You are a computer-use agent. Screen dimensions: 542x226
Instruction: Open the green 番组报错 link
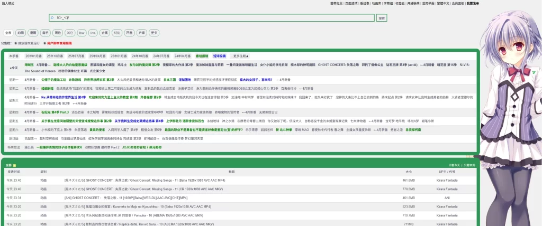(202, 56)
